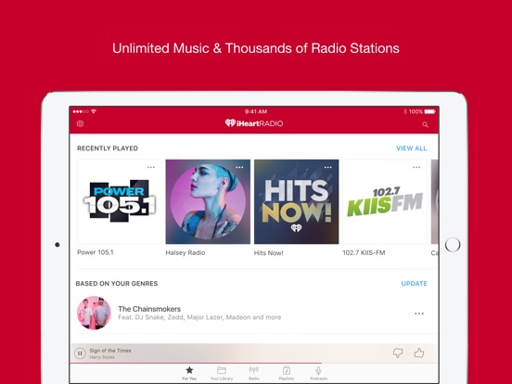This screenshot has height=384, width=512.
Task: Play the Hits Now! station thumbnail
Action: click(297, 202)
